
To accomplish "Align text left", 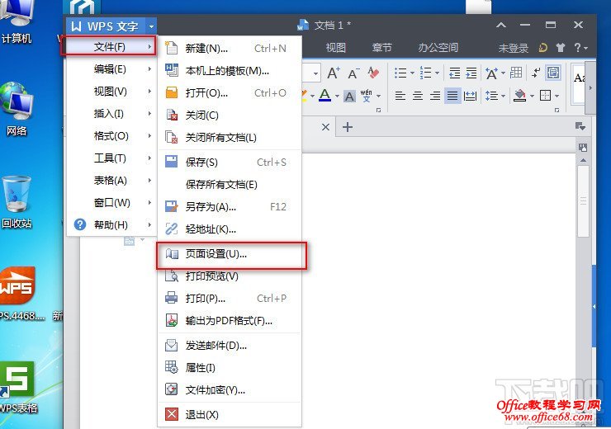I will click(x=400, y=96).
